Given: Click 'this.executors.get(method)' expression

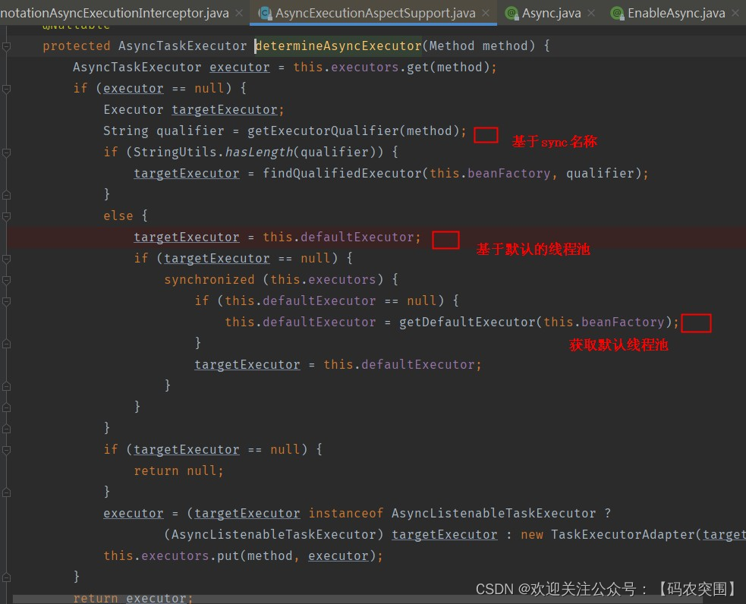Looking at the screenshot, I should pyautogui.click(x=391, y=67).
